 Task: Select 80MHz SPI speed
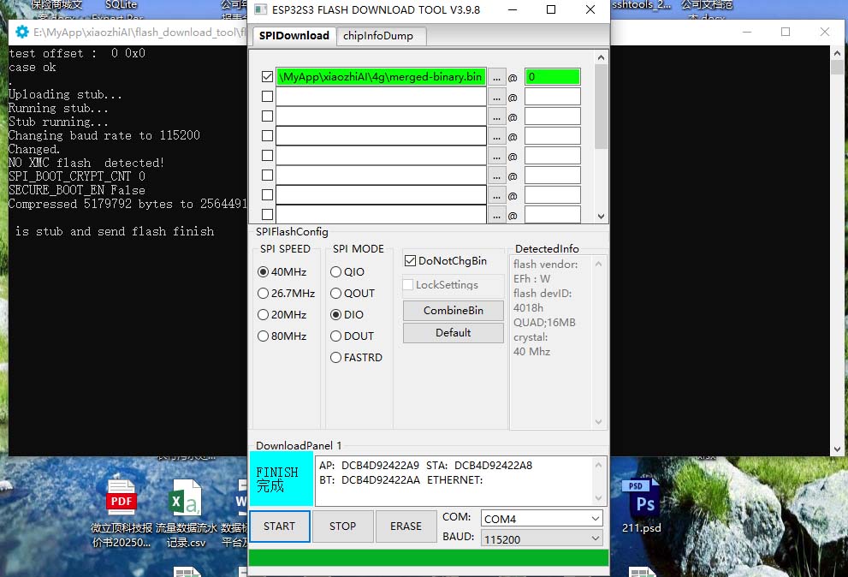pyautogui.click(x=264, y=336)
